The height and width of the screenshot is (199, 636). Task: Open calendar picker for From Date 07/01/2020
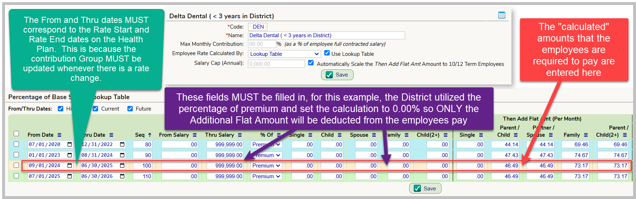pos(69,144)
